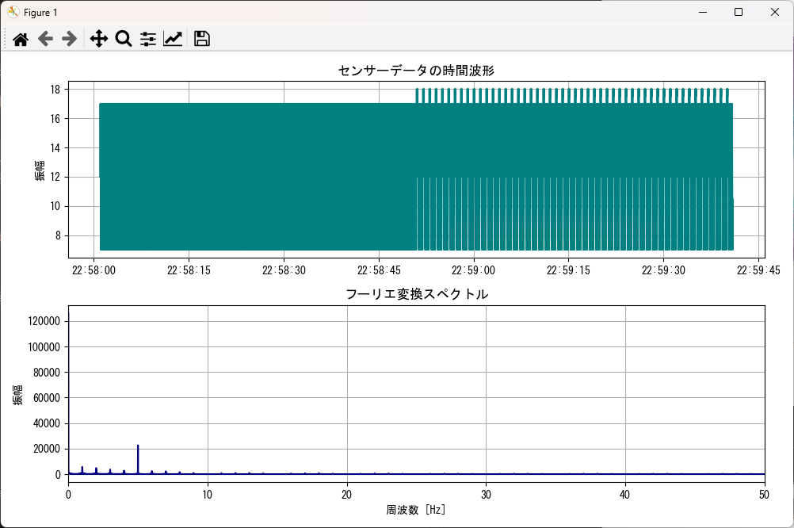
Task: Toggle the Pan/move axes tool
Action: coord(98,39)
